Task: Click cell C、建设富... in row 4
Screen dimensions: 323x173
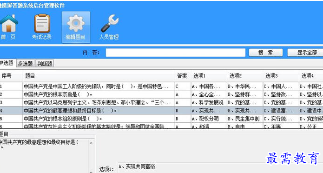Action: coord(281,111)
